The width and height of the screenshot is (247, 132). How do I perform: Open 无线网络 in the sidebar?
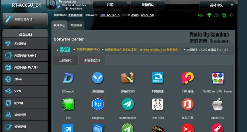[25, 44]
